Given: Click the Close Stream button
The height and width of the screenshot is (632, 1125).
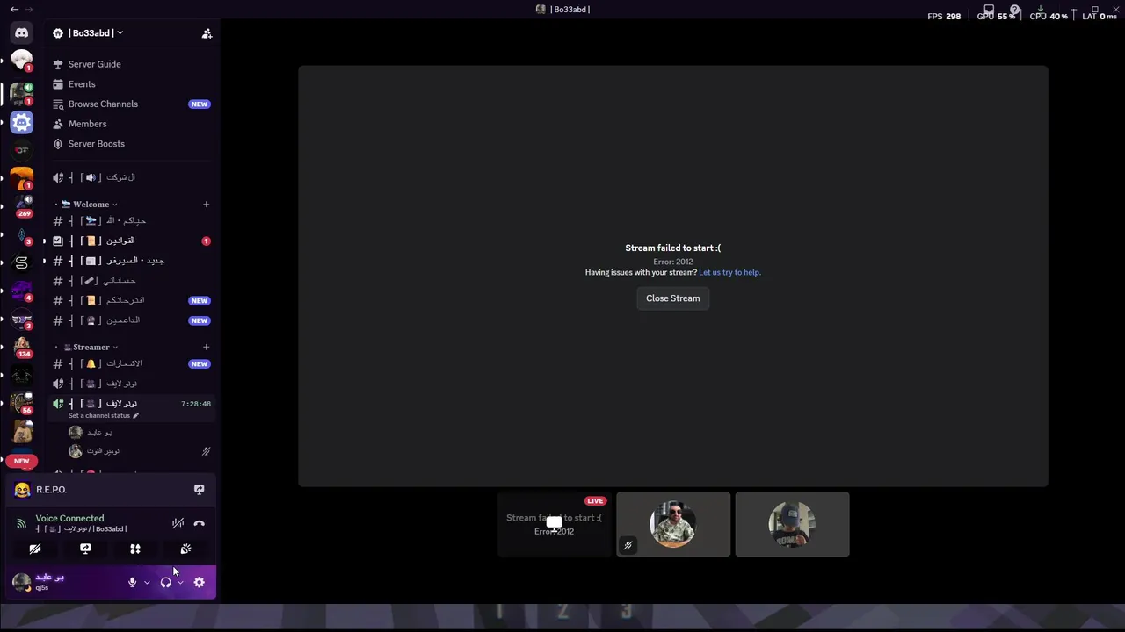Looking at the screenshot, I should click(x=673, y=298).
